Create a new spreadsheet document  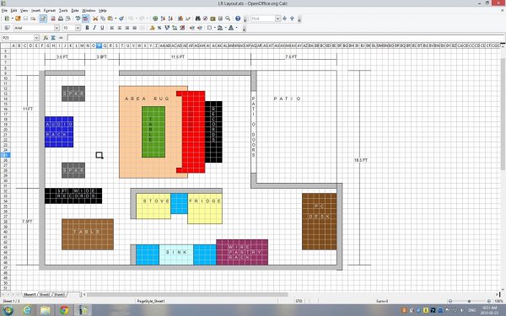(7, 19)
